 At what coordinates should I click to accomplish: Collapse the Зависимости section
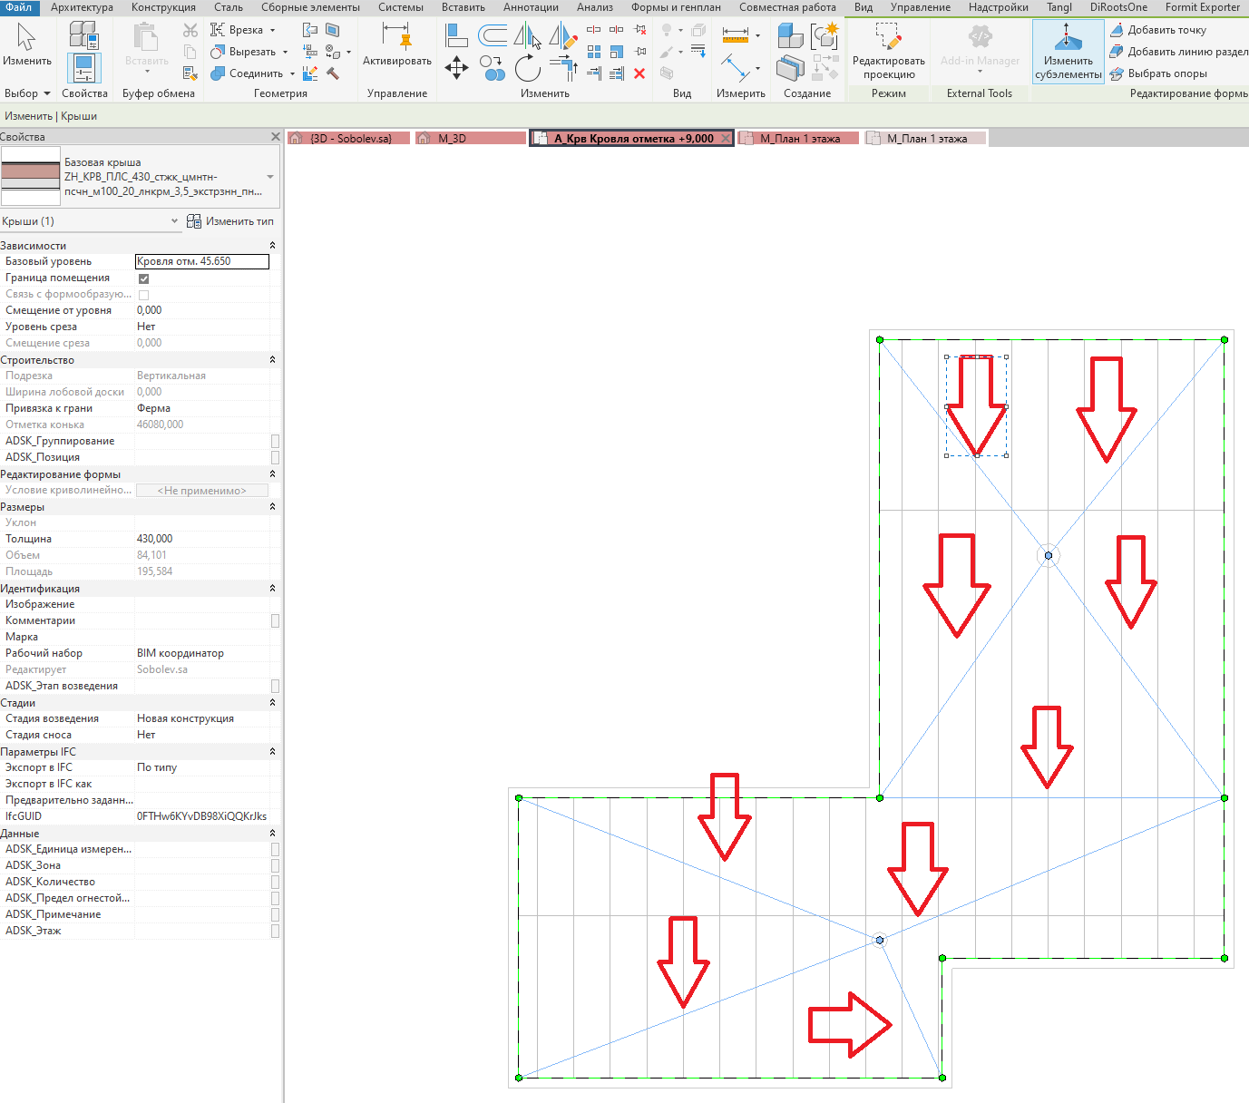(272, 246)
